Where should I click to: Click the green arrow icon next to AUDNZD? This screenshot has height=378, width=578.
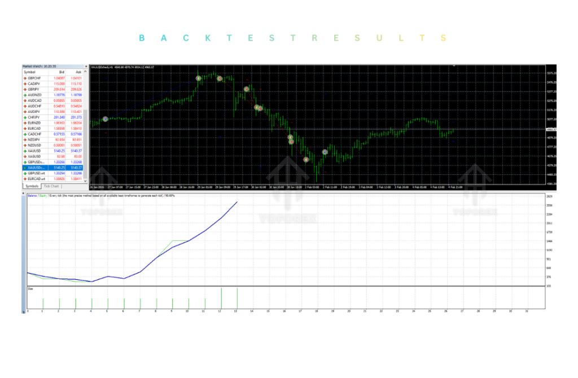26,94
